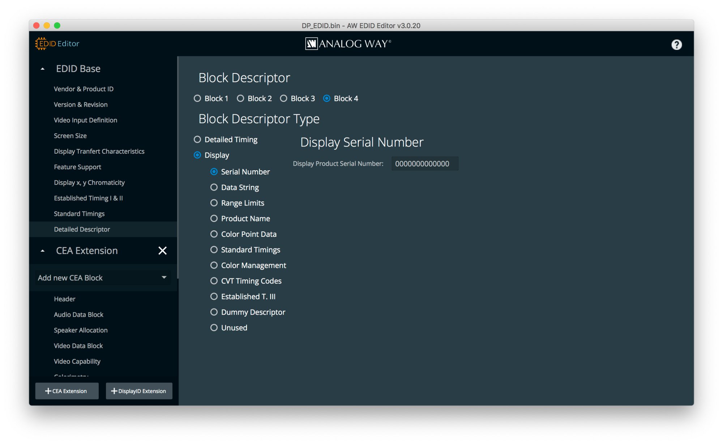Choose Detailed Timing descriptor type
This screenshot has width=723, height=444.
pos(197,140)
